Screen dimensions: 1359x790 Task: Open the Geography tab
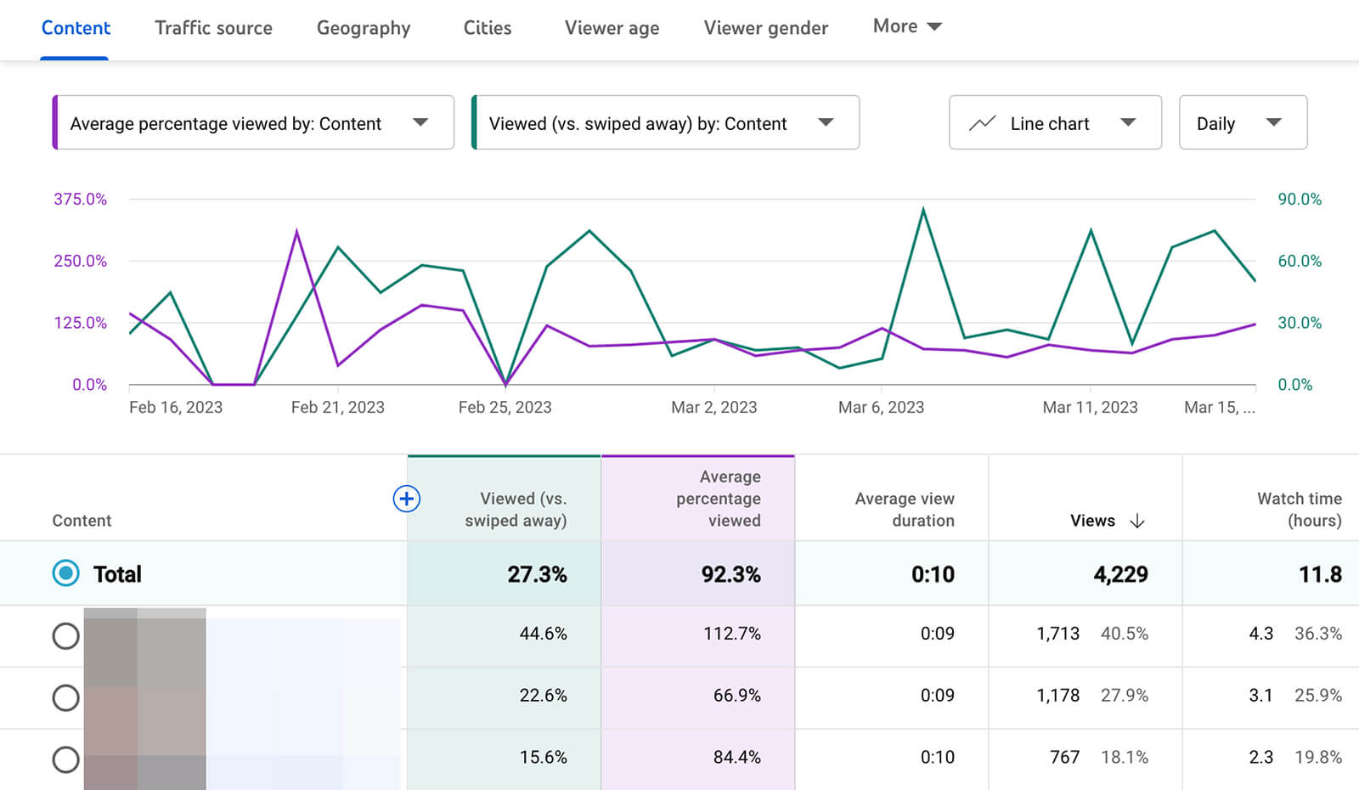click(363, 28)
